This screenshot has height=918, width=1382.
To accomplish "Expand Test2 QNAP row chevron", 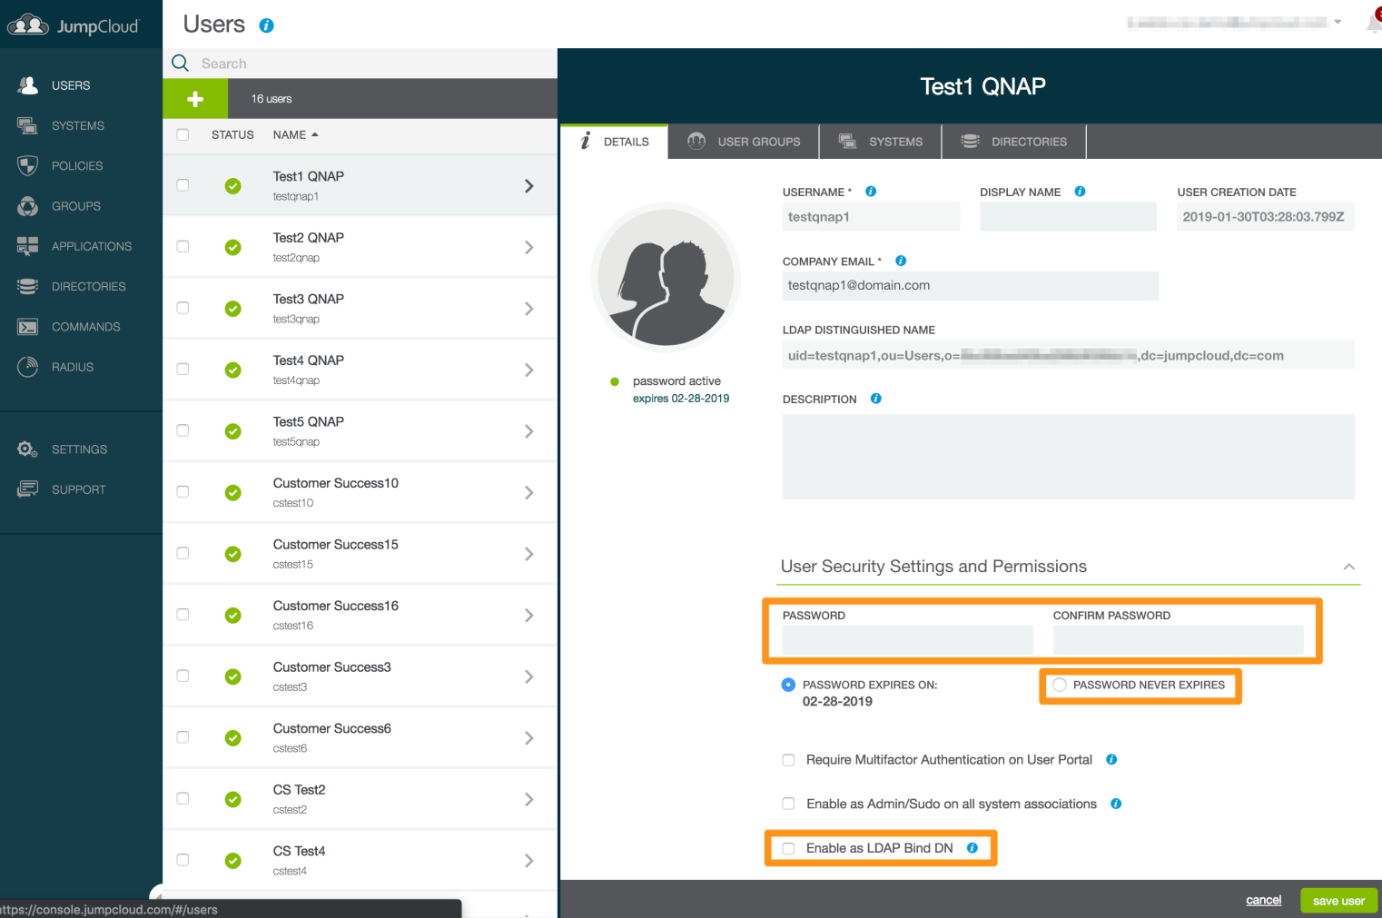I will pos(528,248).
